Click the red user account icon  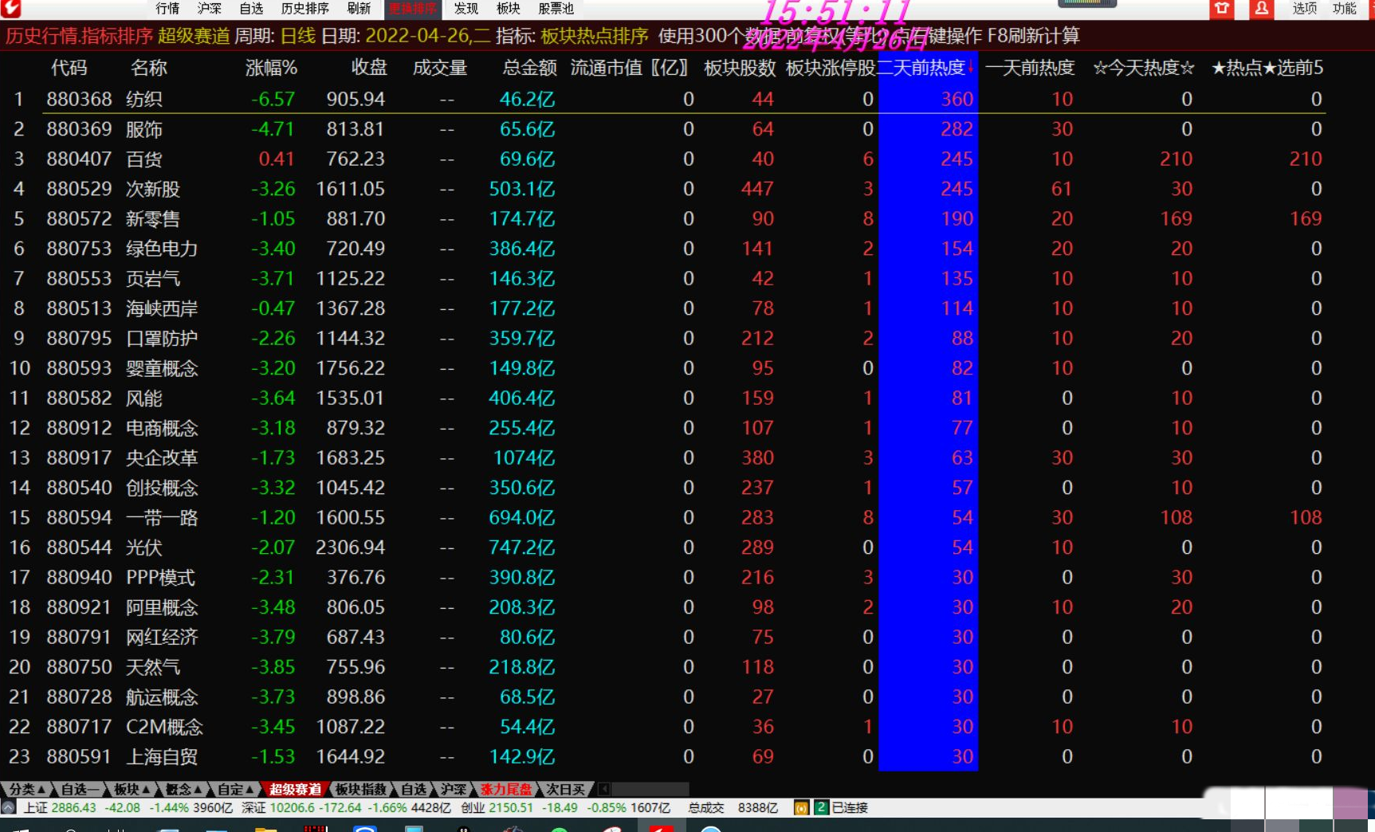coord(1261,9)
